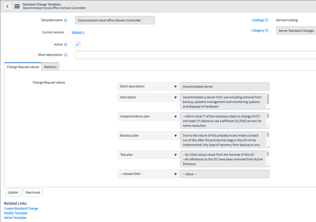
Task: Click the Short description field status icon
Action: point(66,55)
